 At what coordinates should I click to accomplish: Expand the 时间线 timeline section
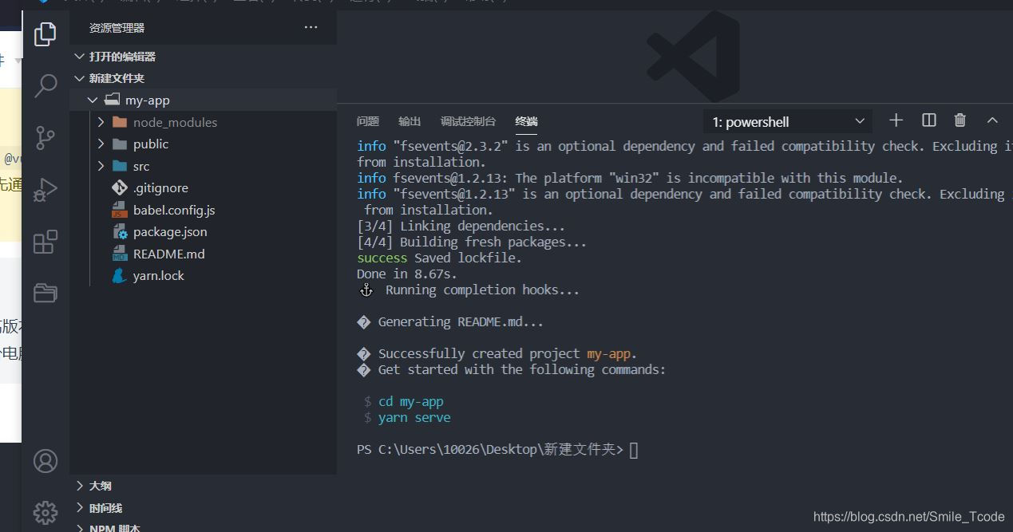coord(79,507)
